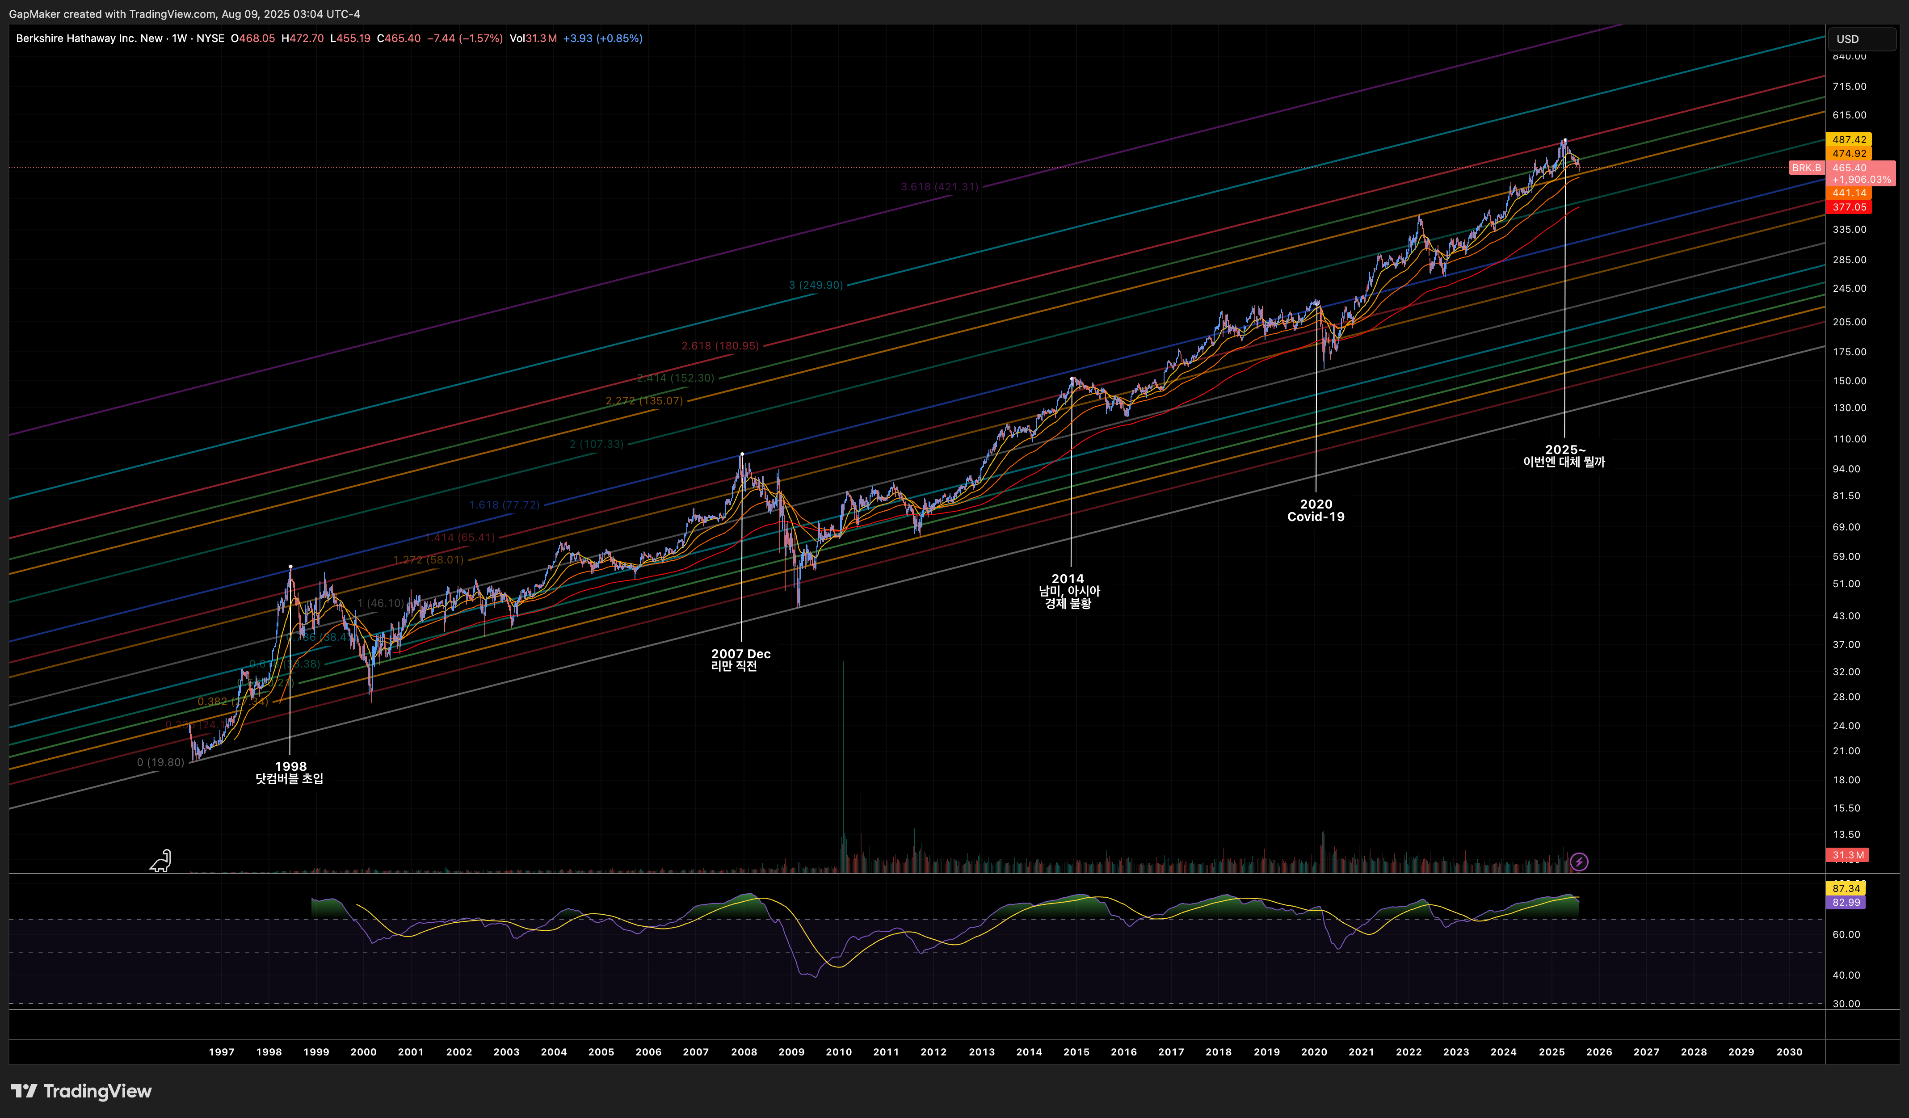The height and width of the screenshot is (1118, 1909).
Task: Click the purple 82.99 indicator value
Action: tap(1846, 902)
